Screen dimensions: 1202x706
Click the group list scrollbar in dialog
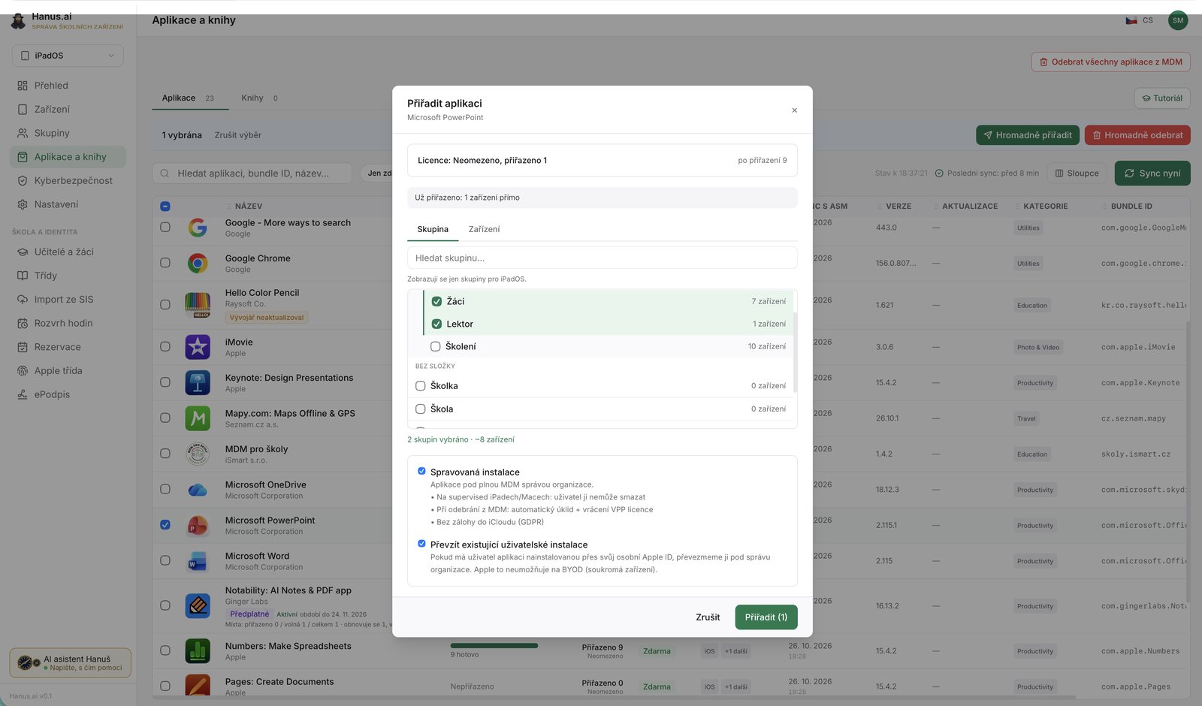pos(795,351)
